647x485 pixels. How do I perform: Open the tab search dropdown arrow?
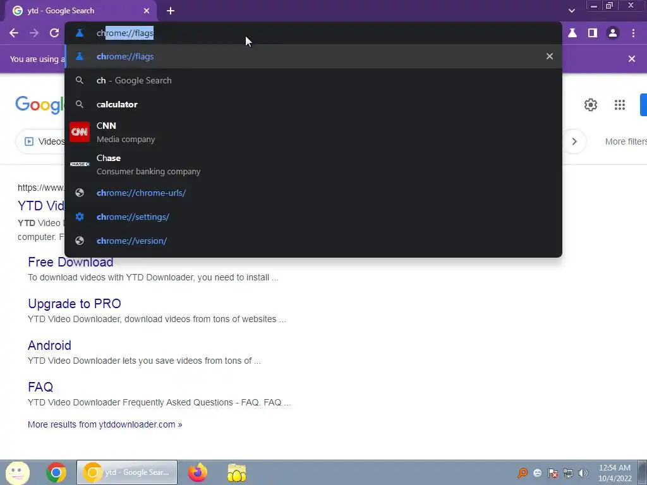point(571,11)
